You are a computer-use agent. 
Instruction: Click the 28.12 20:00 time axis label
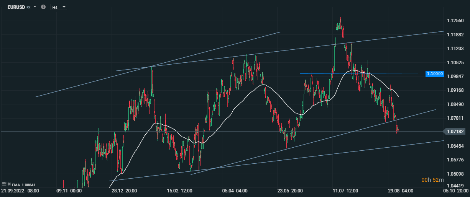coord(125,190)
